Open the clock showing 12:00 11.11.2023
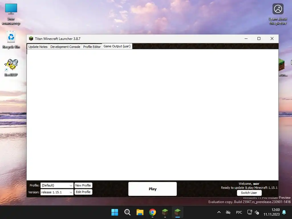The height and width of the screenshot is (219, 292). [271, 212]
